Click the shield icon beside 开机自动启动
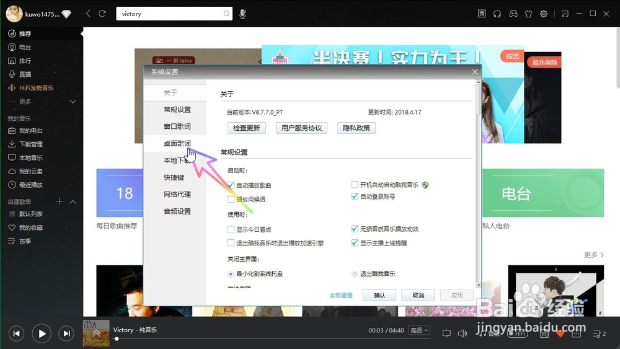This screenshot has height=349, width=620. [x=425, y=185]
